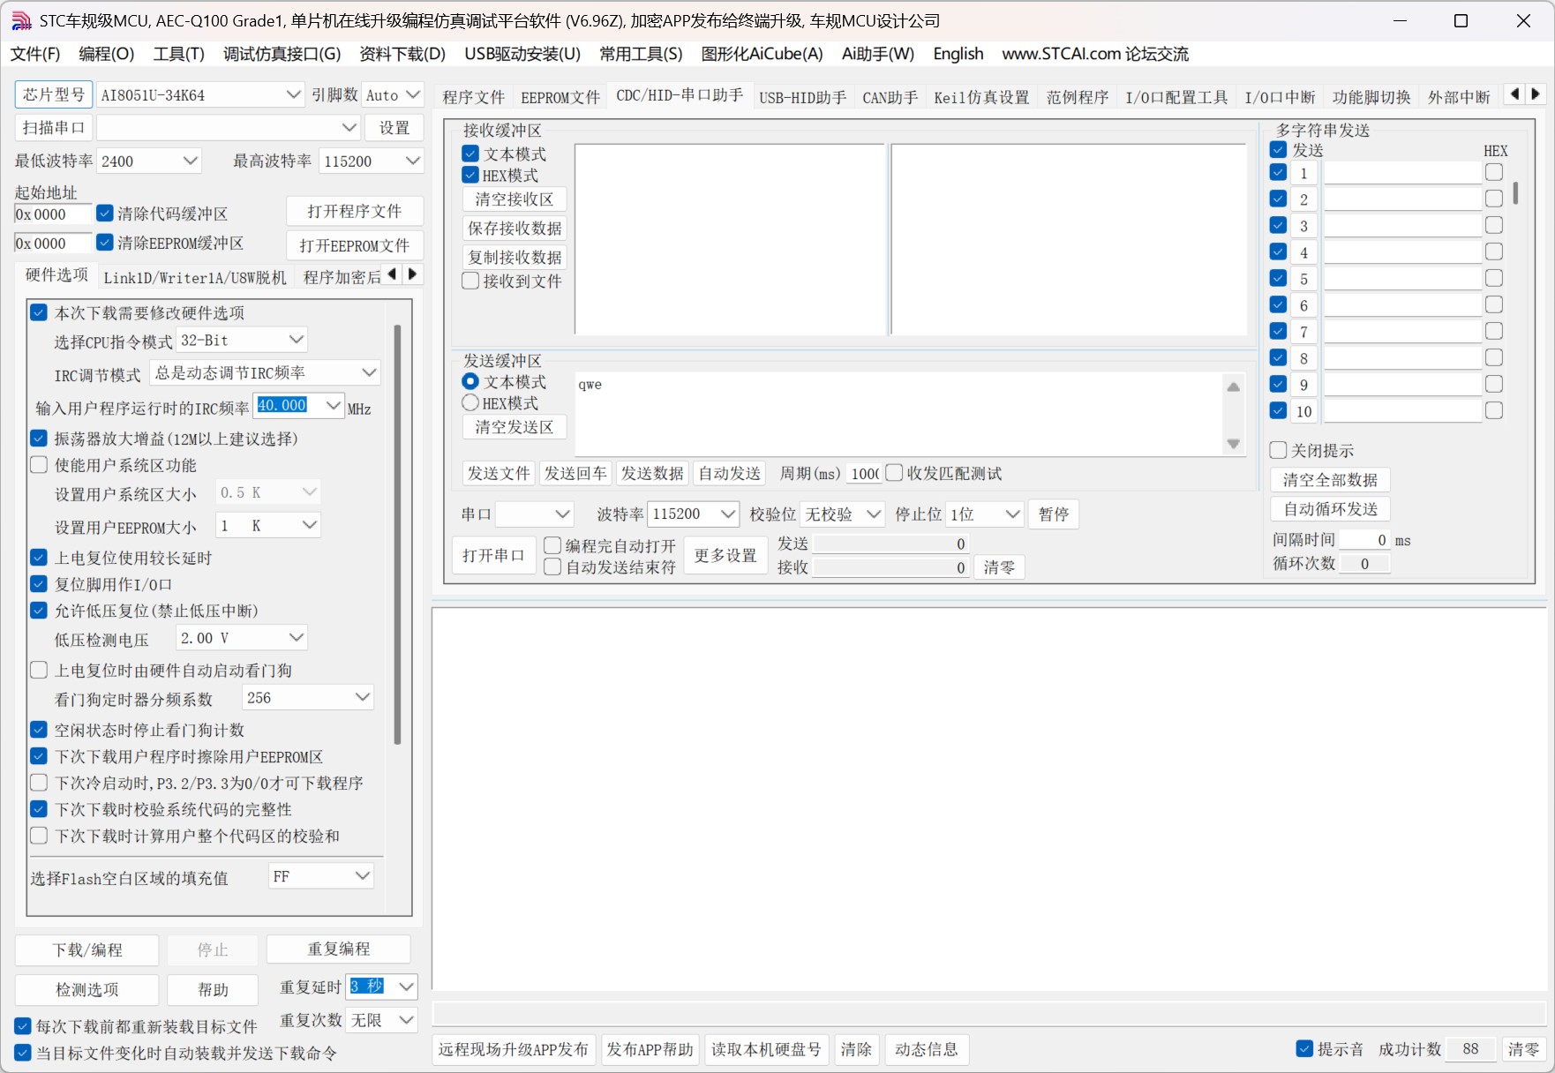1555x1073 pixels.
Task: Check 编程完自动打开 option
Action: [552, 545]
